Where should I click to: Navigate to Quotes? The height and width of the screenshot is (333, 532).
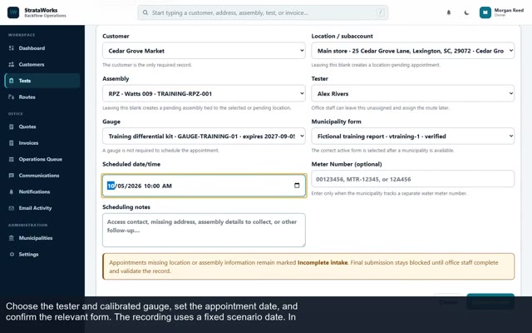pyautogui.click(x=42, y=127)
